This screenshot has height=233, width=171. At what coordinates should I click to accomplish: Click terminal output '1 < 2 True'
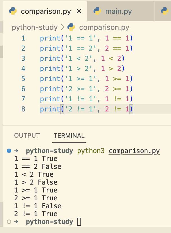pyautogui.click(x=34, y=174)
